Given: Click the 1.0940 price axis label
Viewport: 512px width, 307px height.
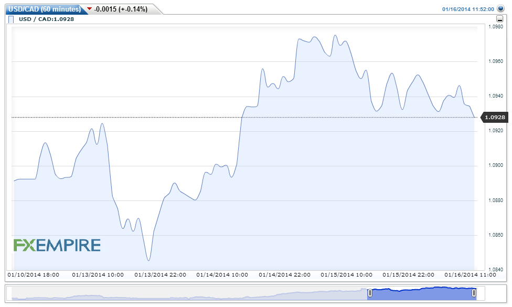Looking at the screenshot, I should click(496, 96).
